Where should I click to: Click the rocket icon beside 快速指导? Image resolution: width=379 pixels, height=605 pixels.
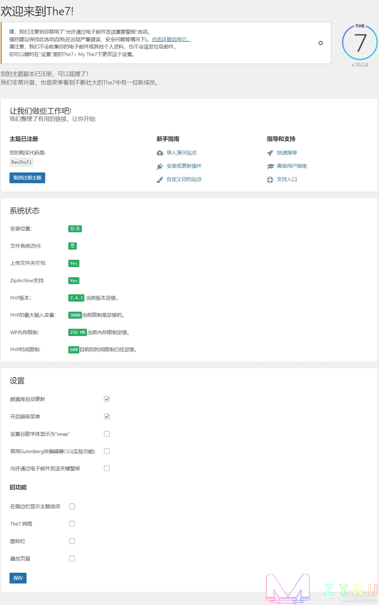pyautogui.click(x=270, y=153)
